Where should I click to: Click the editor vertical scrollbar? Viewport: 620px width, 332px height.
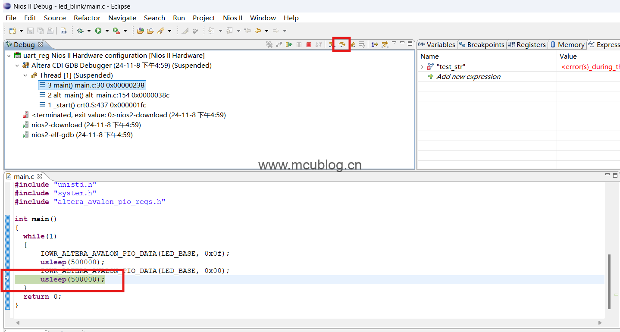coord(609,282)
